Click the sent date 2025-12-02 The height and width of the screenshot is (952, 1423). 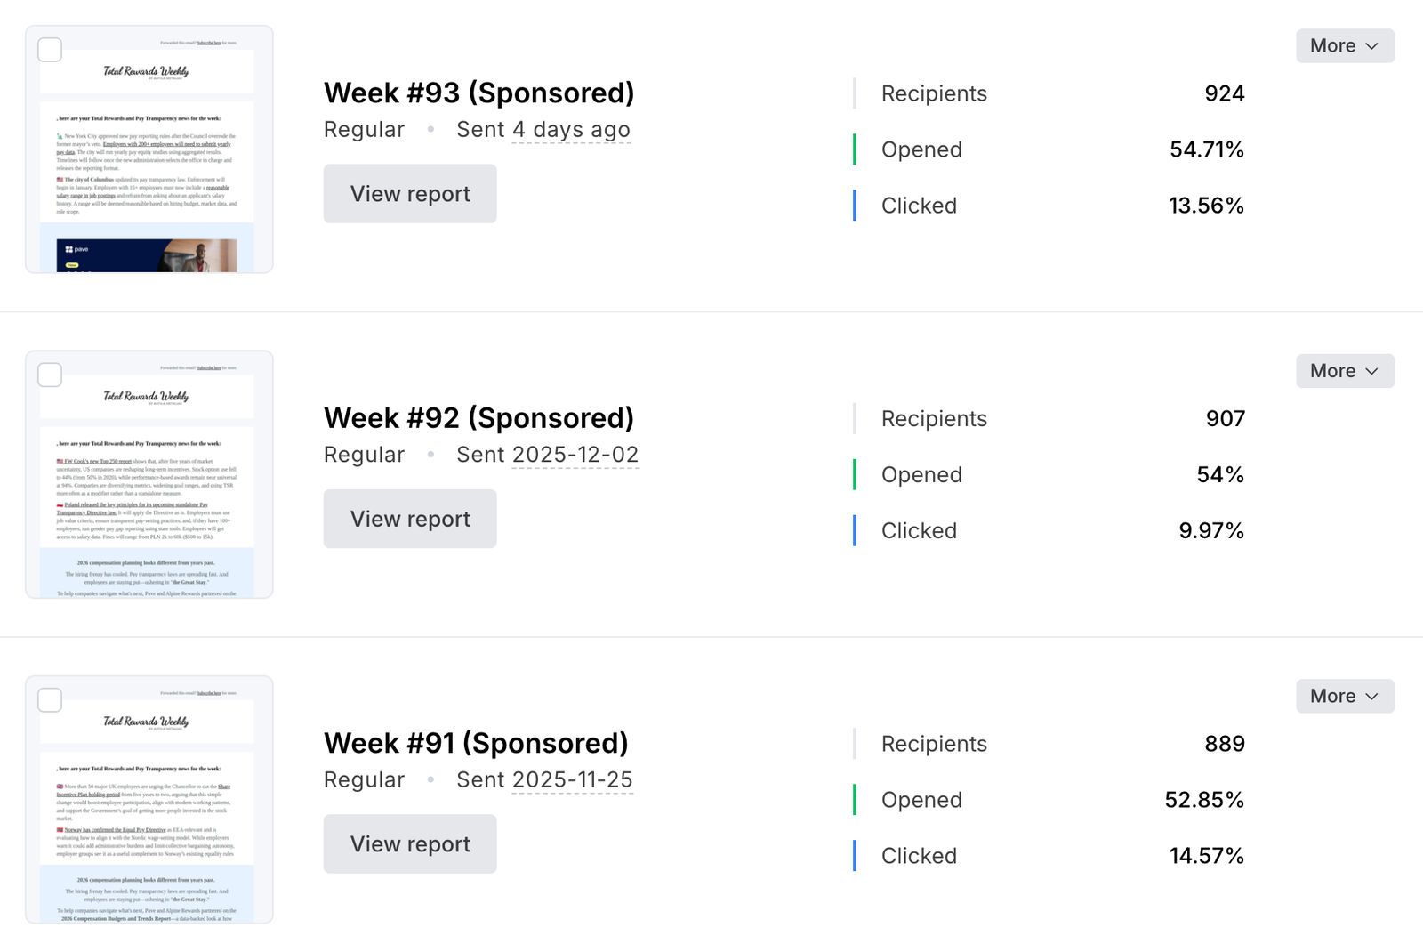pyautogui.click(x=575, y=454)
